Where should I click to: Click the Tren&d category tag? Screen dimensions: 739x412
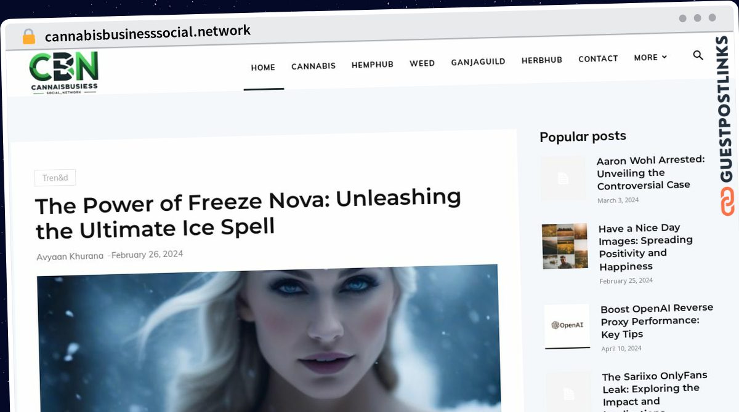(x=55, y=178)
